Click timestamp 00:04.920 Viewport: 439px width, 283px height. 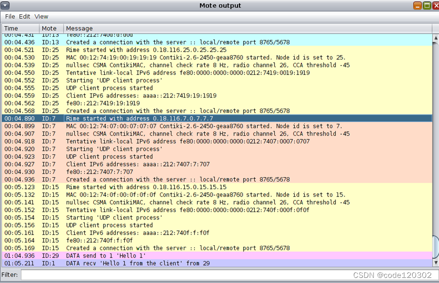[20, 149]
